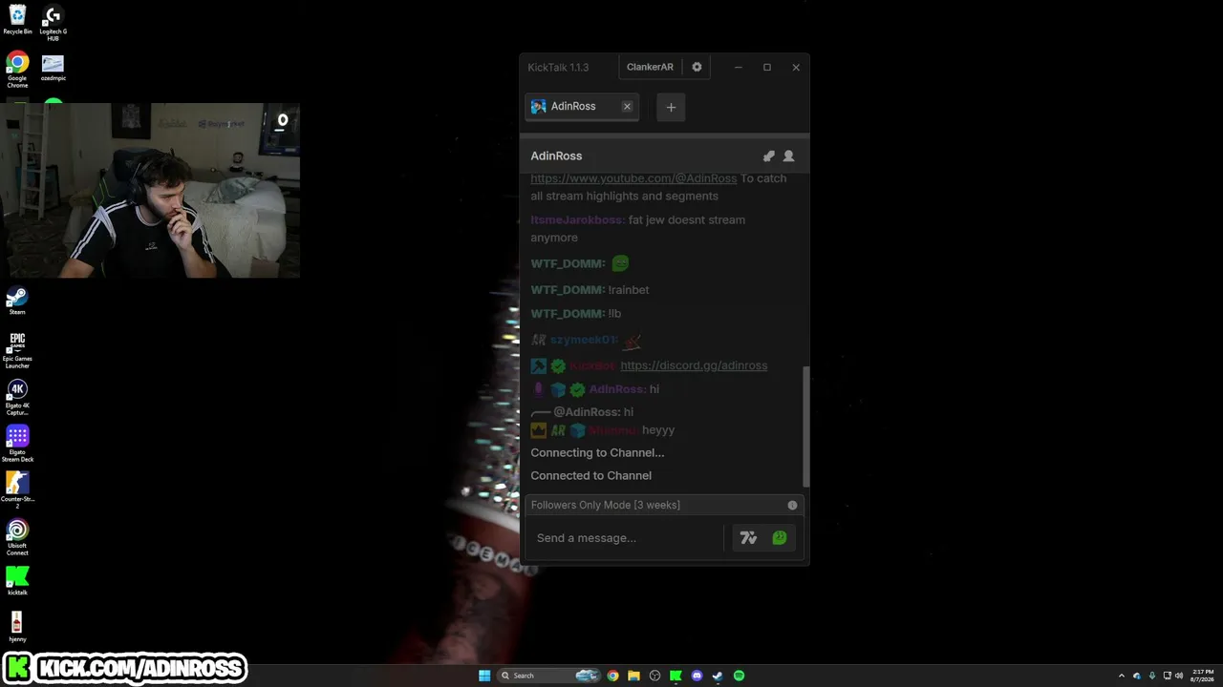Click AdinRoss username beside the hi message
This screenshot has width=1223, height=687.
[x=617, y=389]
